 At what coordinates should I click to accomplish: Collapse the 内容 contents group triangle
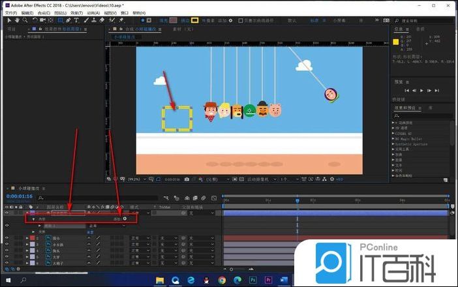33,219
